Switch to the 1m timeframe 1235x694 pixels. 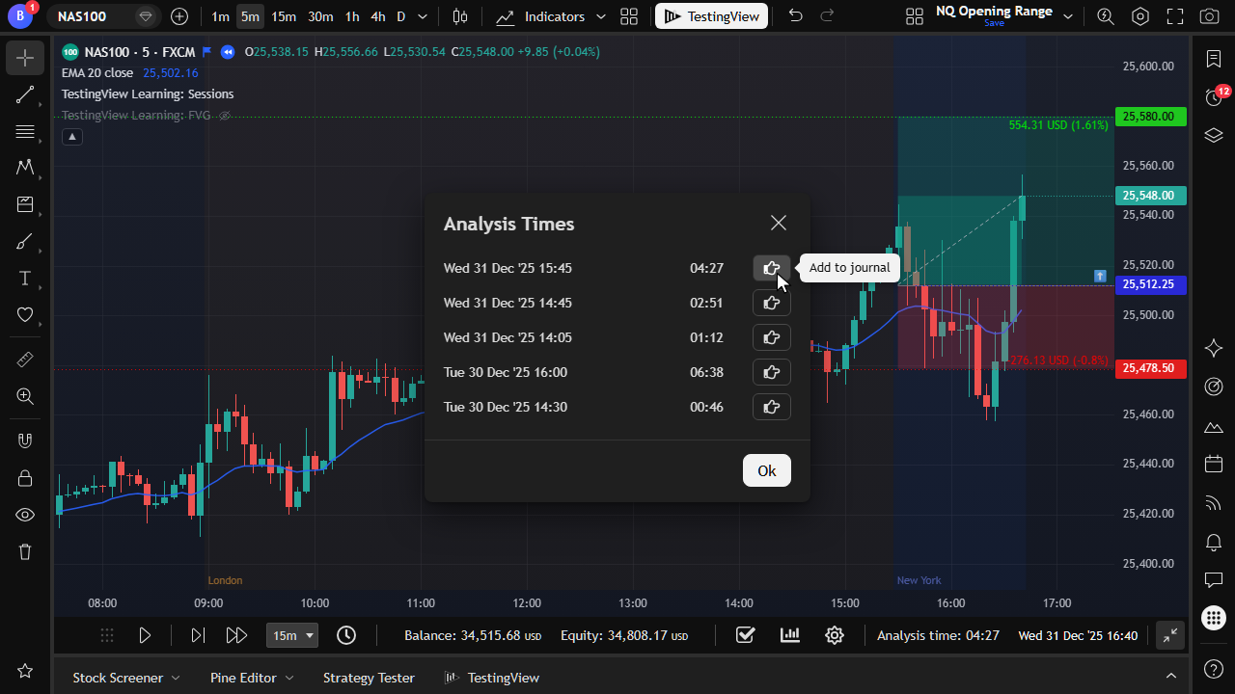(x=221, y=16)
